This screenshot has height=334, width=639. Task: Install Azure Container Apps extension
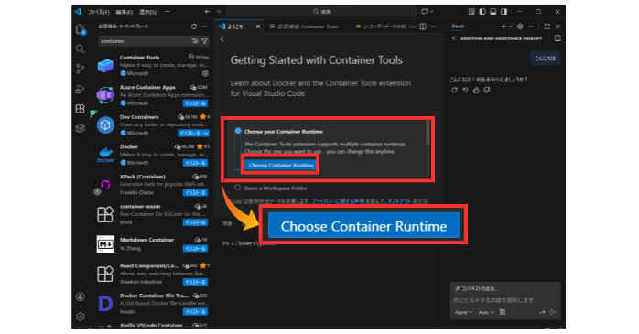tap(196, 103)
